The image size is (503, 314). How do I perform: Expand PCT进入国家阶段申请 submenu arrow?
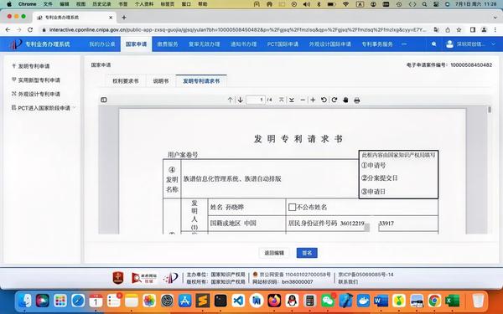tap(74, 108)
